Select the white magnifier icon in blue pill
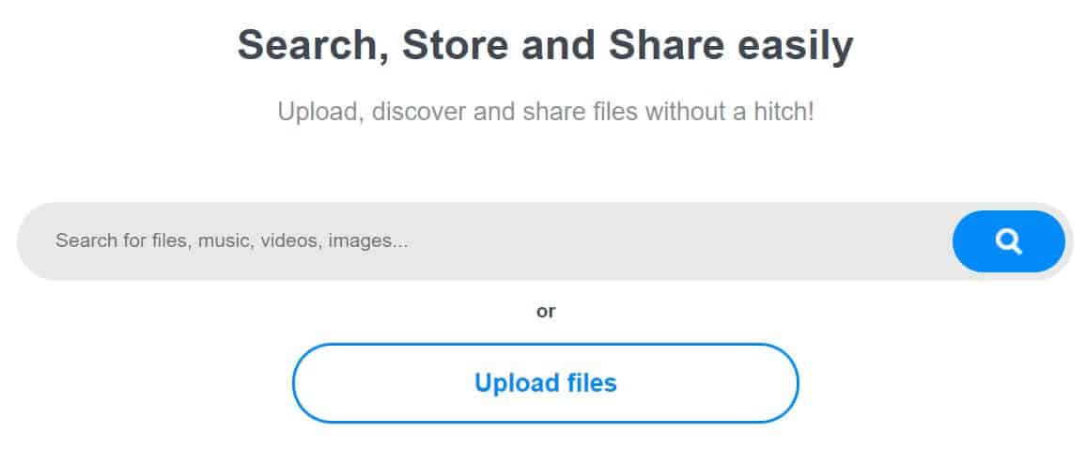This screenshot has height=449, width=1086. pos(1008,241)
